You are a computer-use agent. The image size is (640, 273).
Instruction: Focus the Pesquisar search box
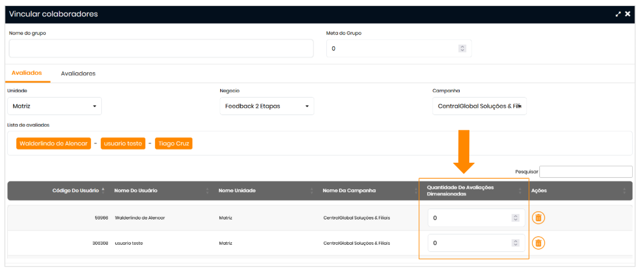(x=586, y=172)
